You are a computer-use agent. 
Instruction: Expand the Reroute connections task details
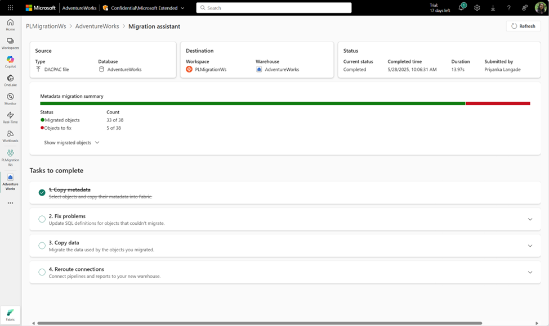530,271
